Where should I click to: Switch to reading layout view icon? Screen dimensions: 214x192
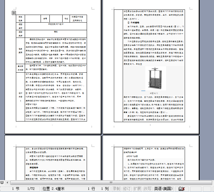coord(2,183)
